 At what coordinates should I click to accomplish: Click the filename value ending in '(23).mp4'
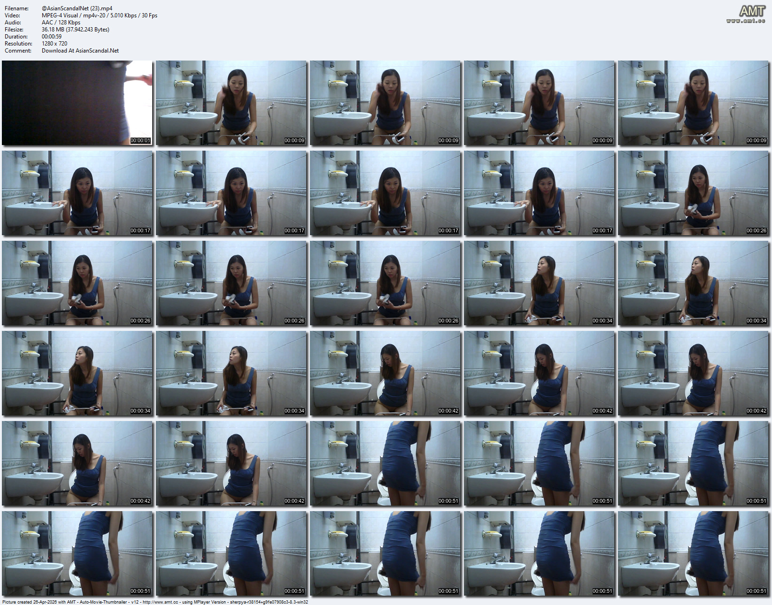click(77, 8)
